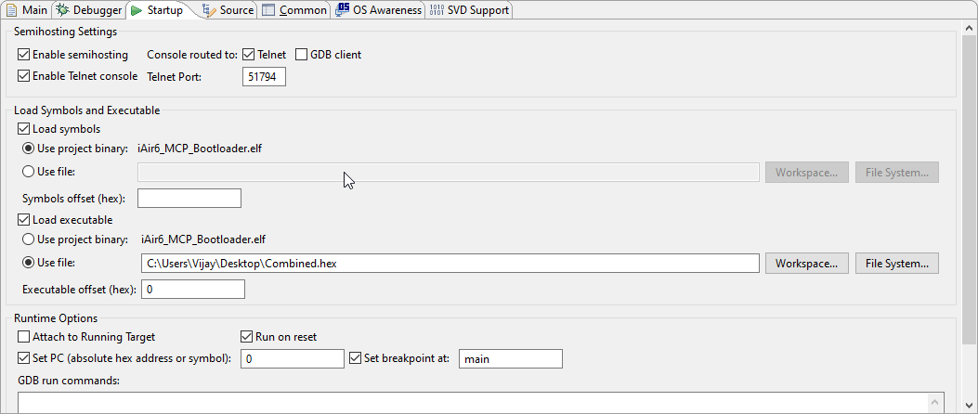Switch to the SVD Support tab
This screenshot has height=414, width=978.
(469, 10)
